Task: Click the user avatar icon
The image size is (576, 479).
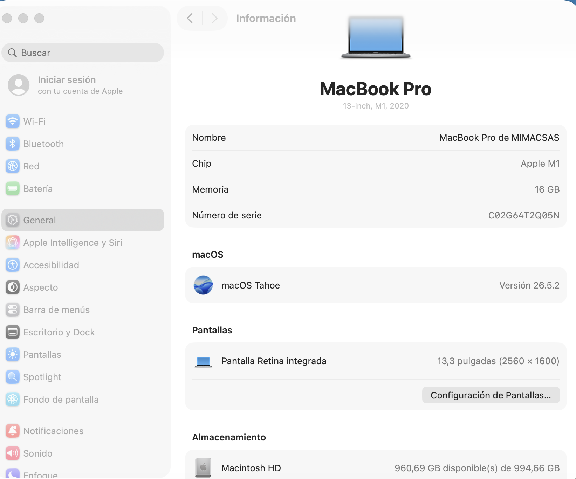Action: pos(19,85)
